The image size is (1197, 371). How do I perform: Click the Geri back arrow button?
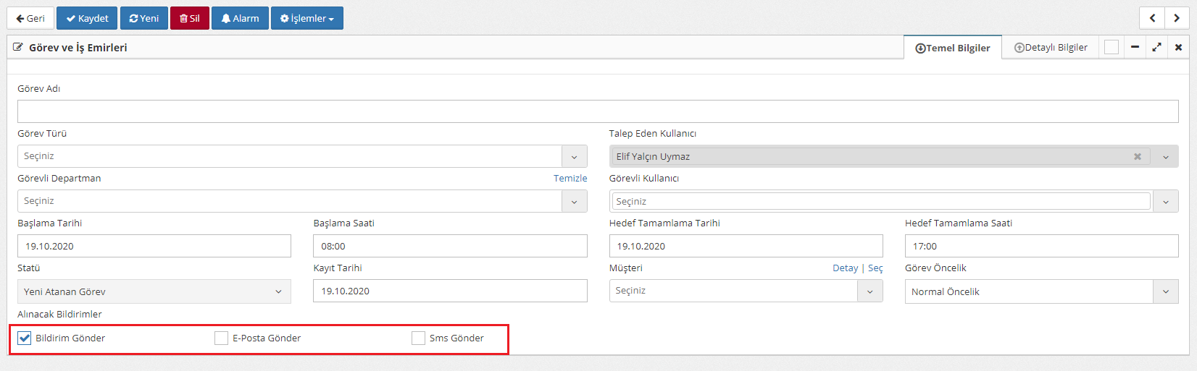(x=30, y=18)
